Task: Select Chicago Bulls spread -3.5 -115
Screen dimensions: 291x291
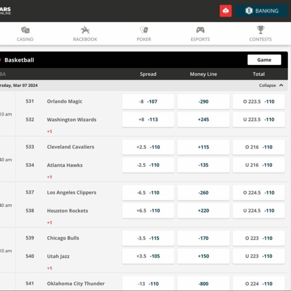Action: tap(148, 238)
